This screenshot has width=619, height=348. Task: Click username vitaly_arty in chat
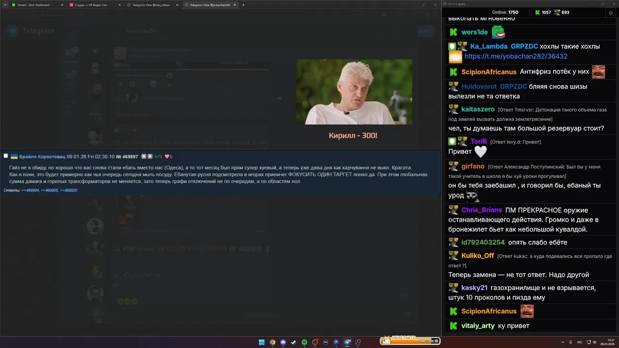478,326
